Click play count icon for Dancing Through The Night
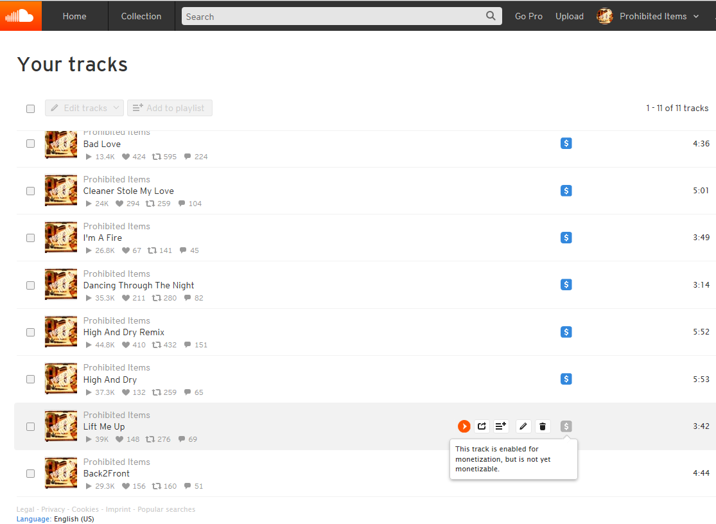Viewport: 716px width, 524px height. [x=89, y=298]
